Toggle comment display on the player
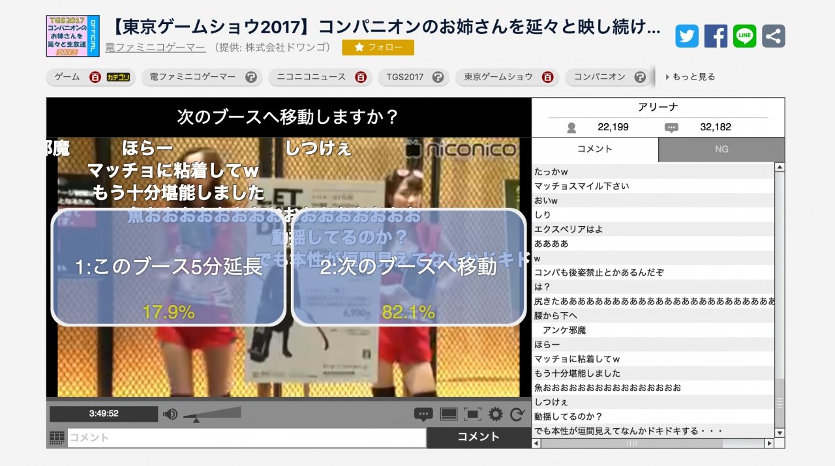The image size is (835, 466). 425,415
